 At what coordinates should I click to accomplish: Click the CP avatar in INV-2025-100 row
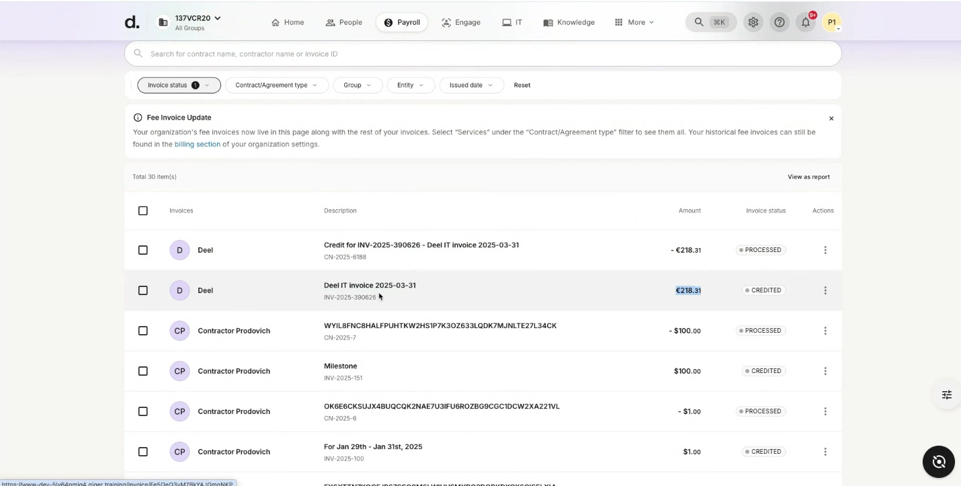click(x=179, y=452)
